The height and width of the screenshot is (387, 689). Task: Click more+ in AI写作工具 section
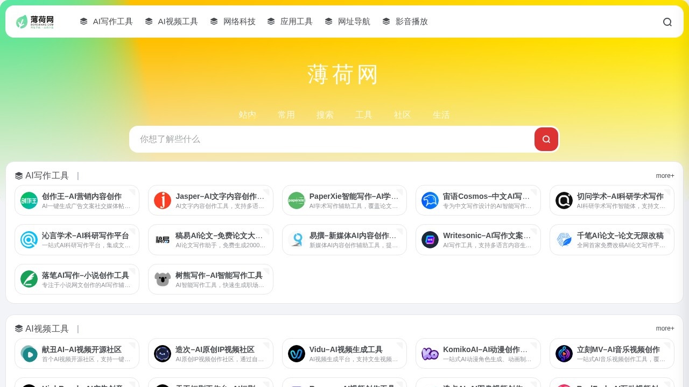[665, 176]
